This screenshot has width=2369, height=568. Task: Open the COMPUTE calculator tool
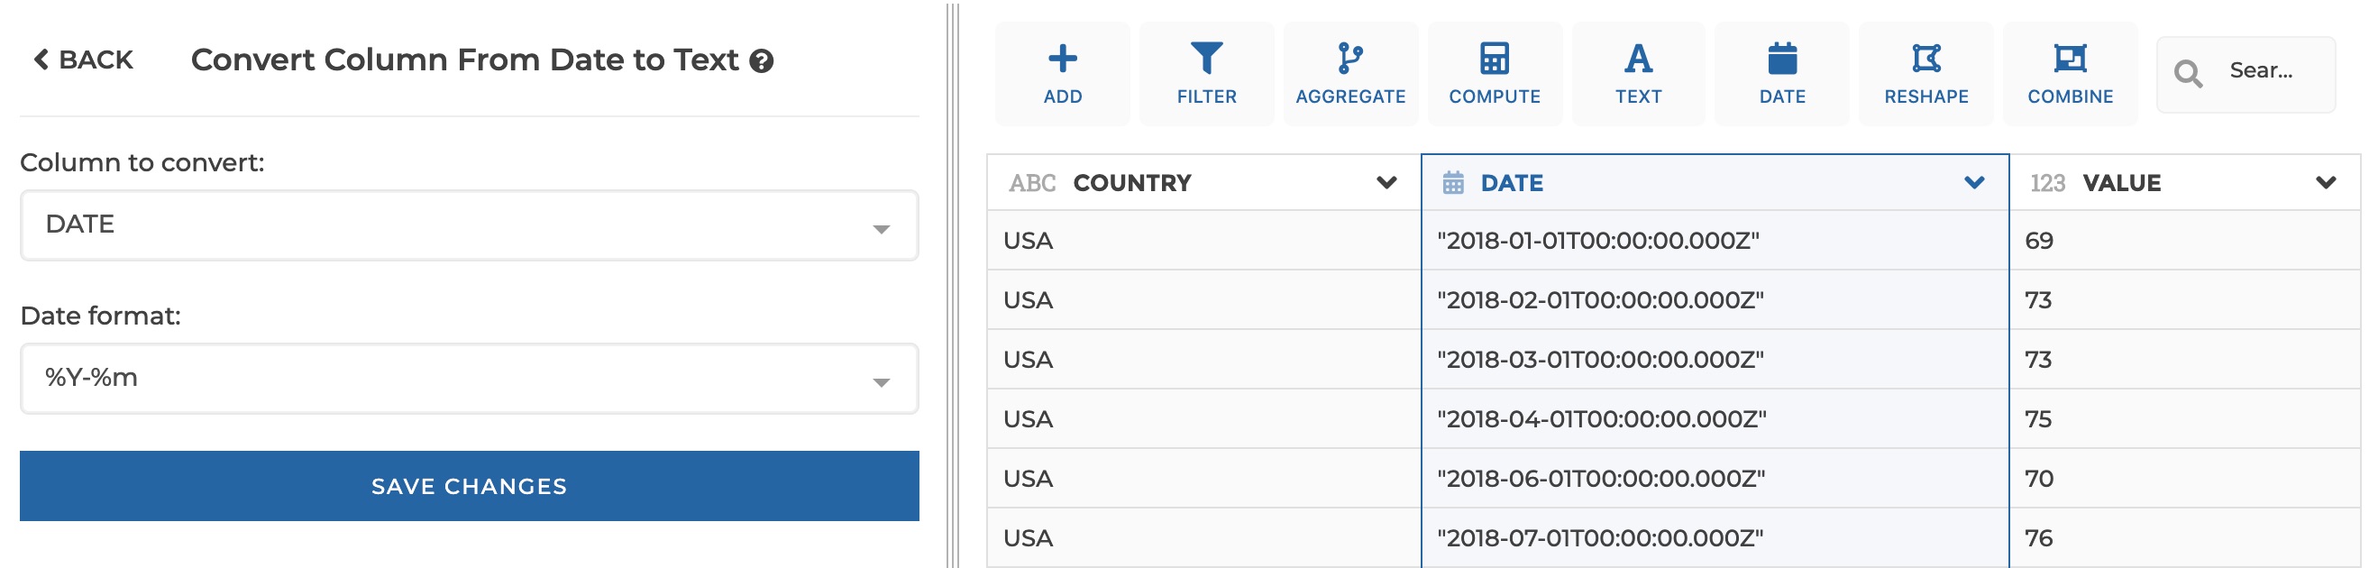(x=1495, y=74)
